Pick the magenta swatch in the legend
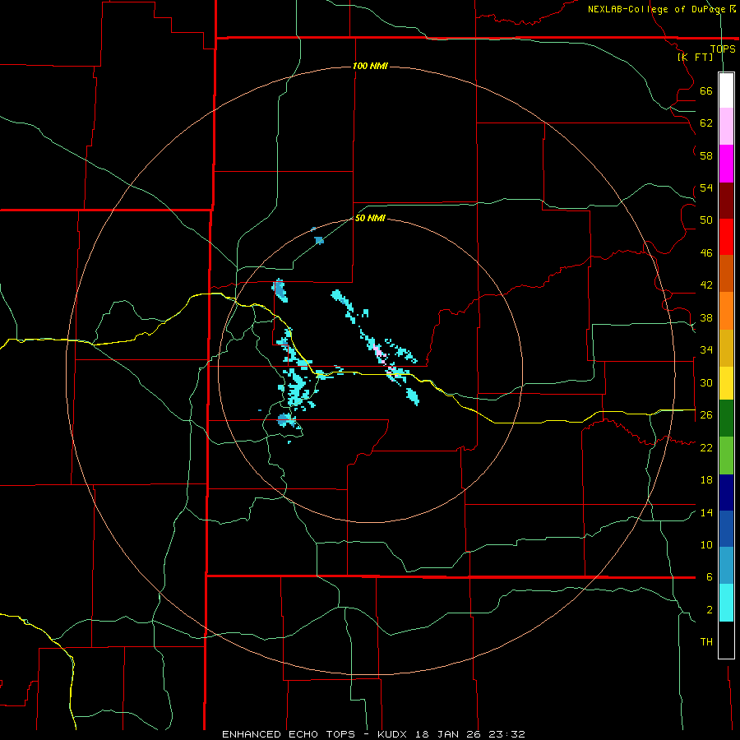Viewport: 740px width, 740px height. pos(726,164)
